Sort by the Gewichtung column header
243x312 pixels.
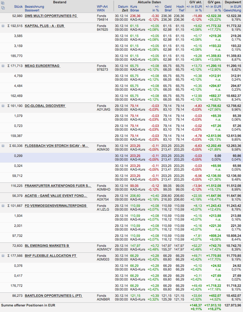[x=232, y=10]
